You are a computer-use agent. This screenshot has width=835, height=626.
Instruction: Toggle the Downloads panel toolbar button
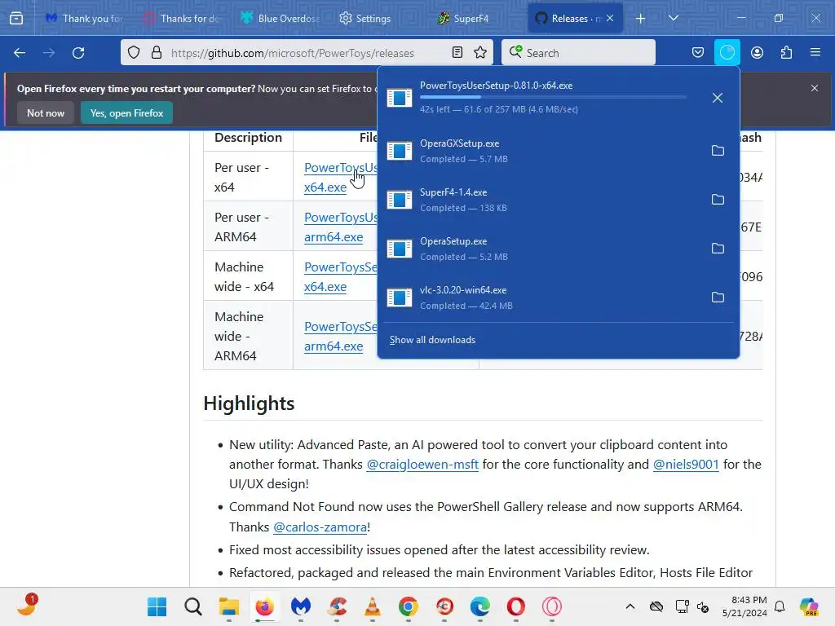pyautogui.click(x=727, y=53)
